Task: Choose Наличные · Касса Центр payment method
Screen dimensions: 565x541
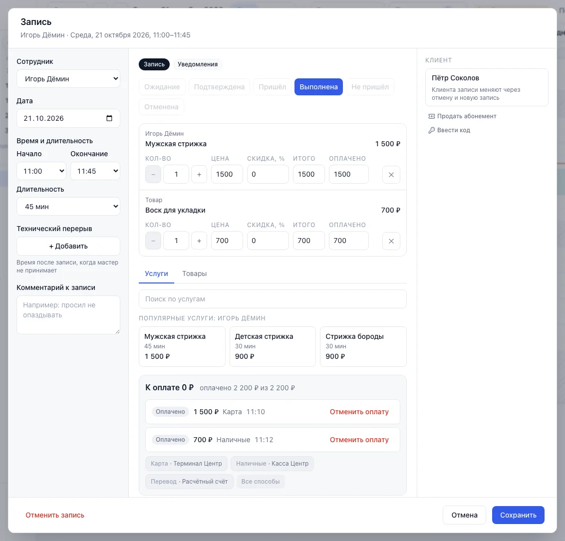Action: point(272,464)
